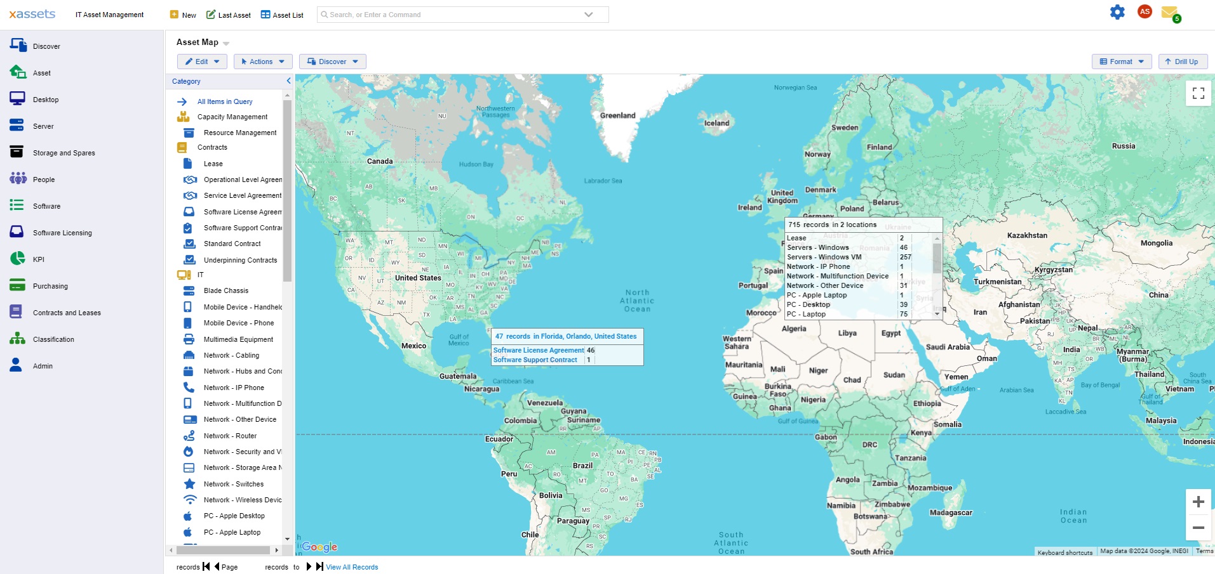Click the People sidebar icon
The width and height of the screenshot is (1215, 574).
[x=18, y=178]
